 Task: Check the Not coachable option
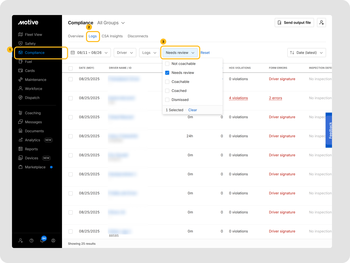167,64
